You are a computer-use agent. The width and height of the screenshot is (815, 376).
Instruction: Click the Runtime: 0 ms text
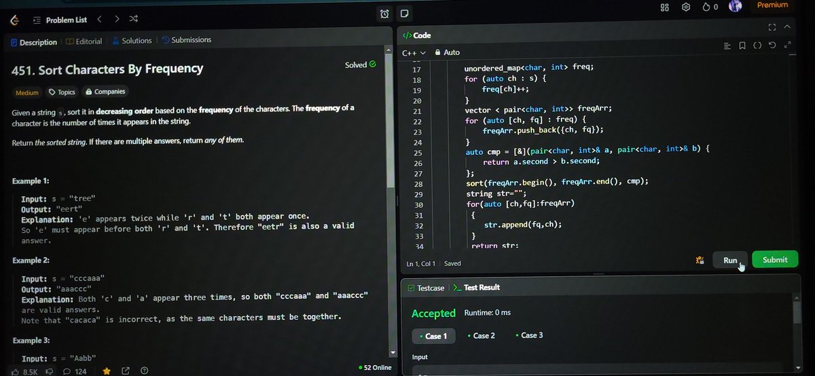pos(487,313)
